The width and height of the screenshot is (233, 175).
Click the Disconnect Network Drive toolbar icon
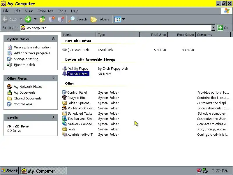coord(61,19)
